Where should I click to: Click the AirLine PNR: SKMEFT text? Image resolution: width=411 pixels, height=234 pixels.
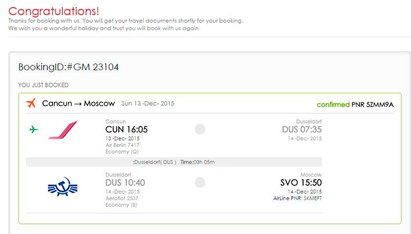tap(297, 198)
